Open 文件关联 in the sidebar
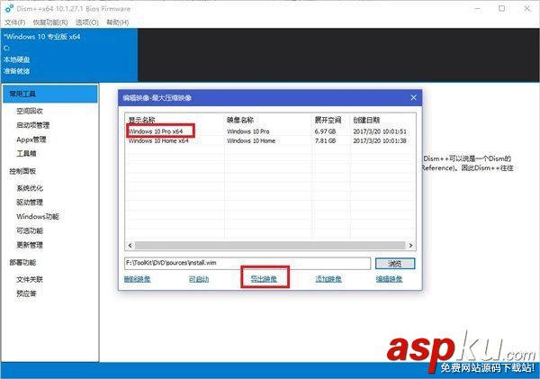 pyautogui.click(x=30, y=279)
